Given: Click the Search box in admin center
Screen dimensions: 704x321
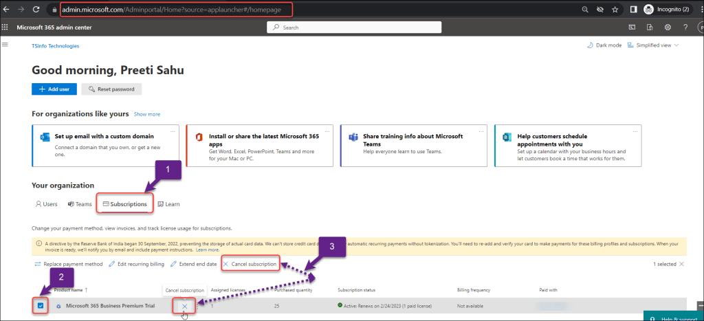Looking at the screenshot, I should tap(354, 27).
